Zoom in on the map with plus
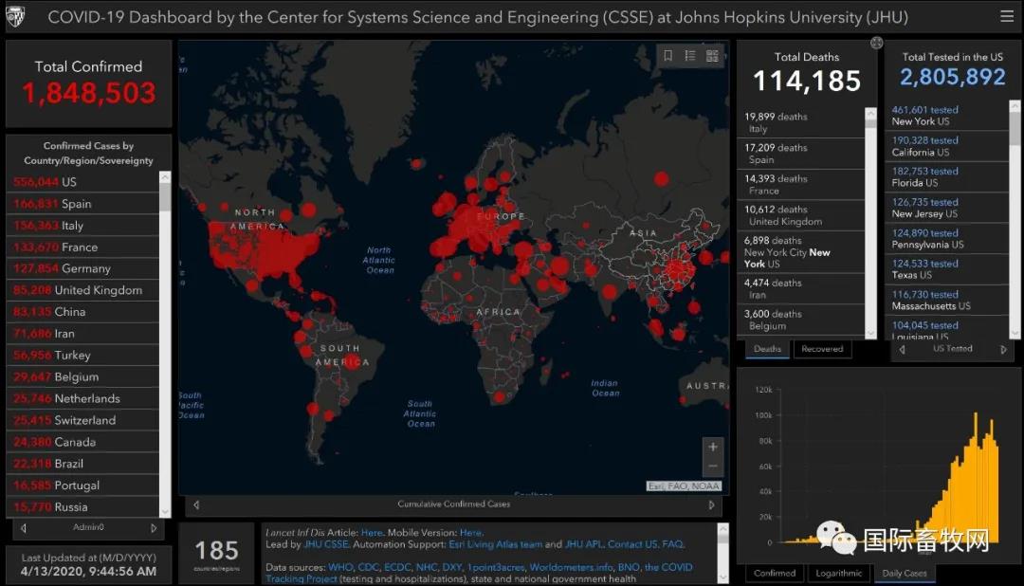This screenshot has height=586, width=1024. coord(713,447)
